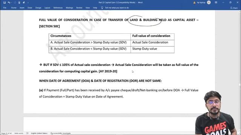Click 'English (United States)' language indicator
This screenshot has width=241, height=135.
[39, 133]
